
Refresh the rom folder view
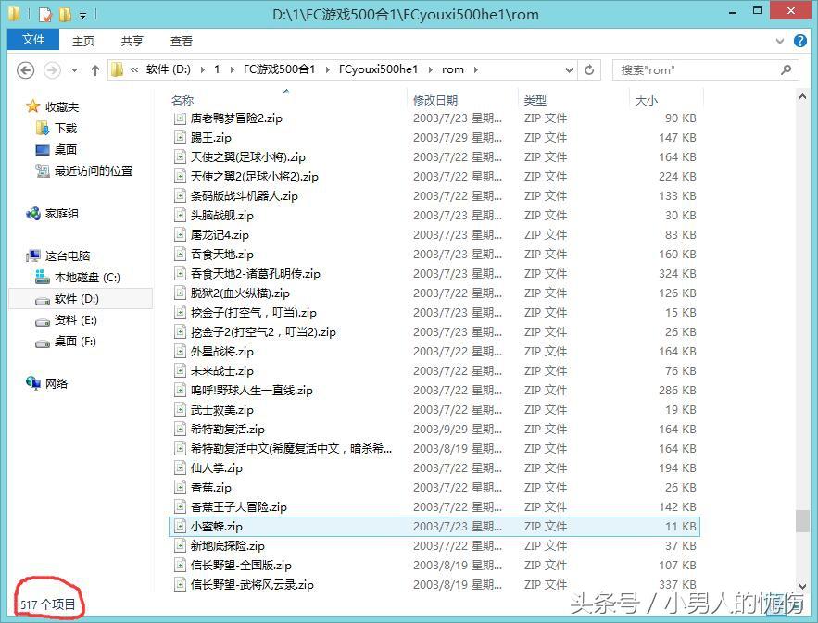coord(589,69)
